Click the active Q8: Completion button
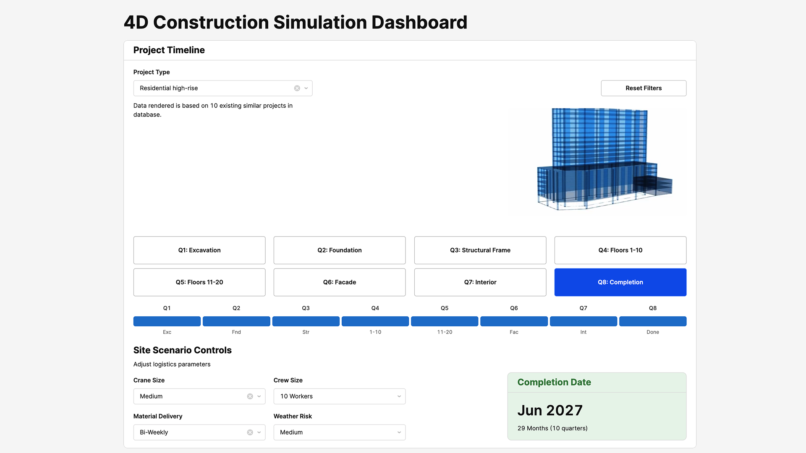 click(x=620, y=282)
